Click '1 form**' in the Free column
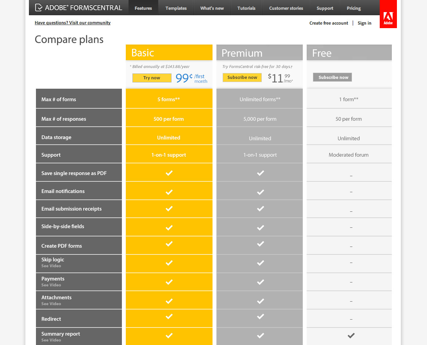Image resolution: width=427 pixels, height=345 pixels. click(349, 99)
